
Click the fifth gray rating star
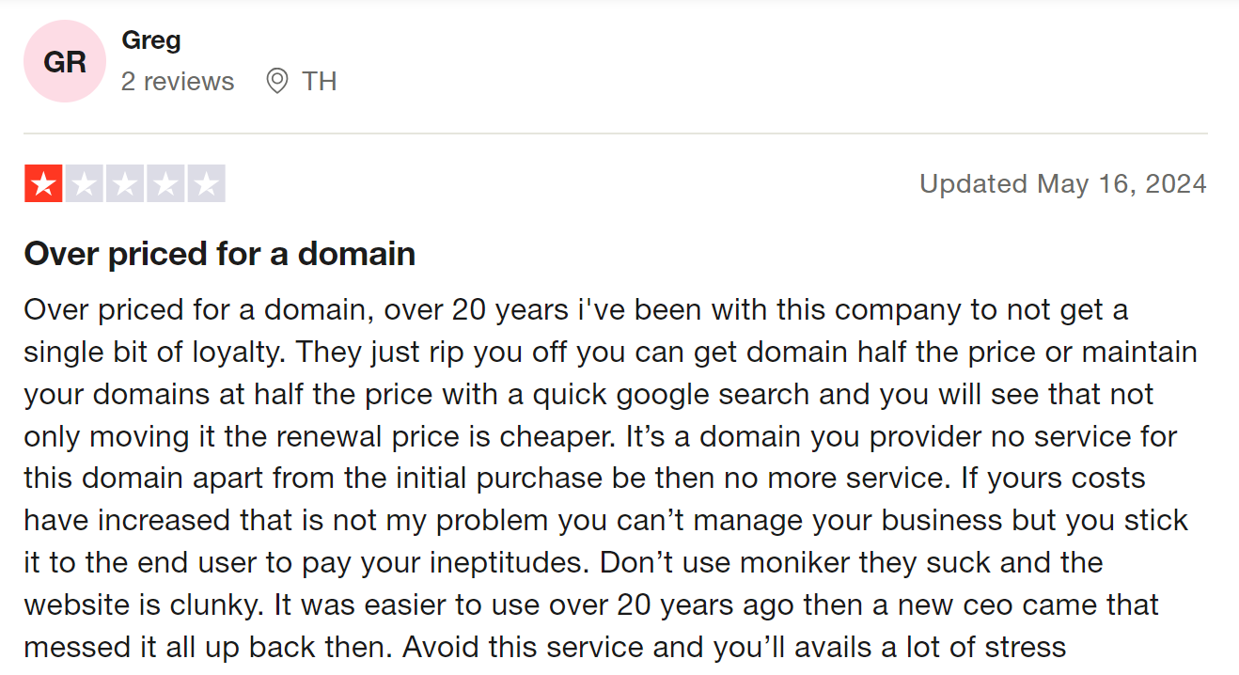tap(207, 183)
